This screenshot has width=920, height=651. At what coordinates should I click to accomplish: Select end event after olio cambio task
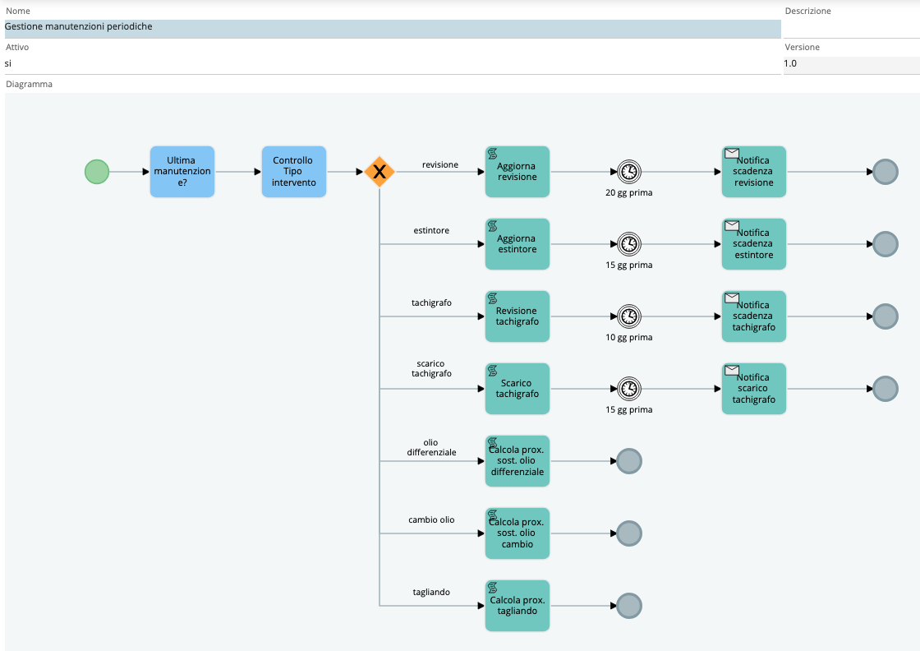tap(629, 533)
